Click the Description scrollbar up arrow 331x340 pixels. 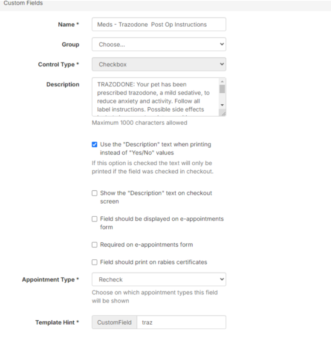[x=222, y=82]
